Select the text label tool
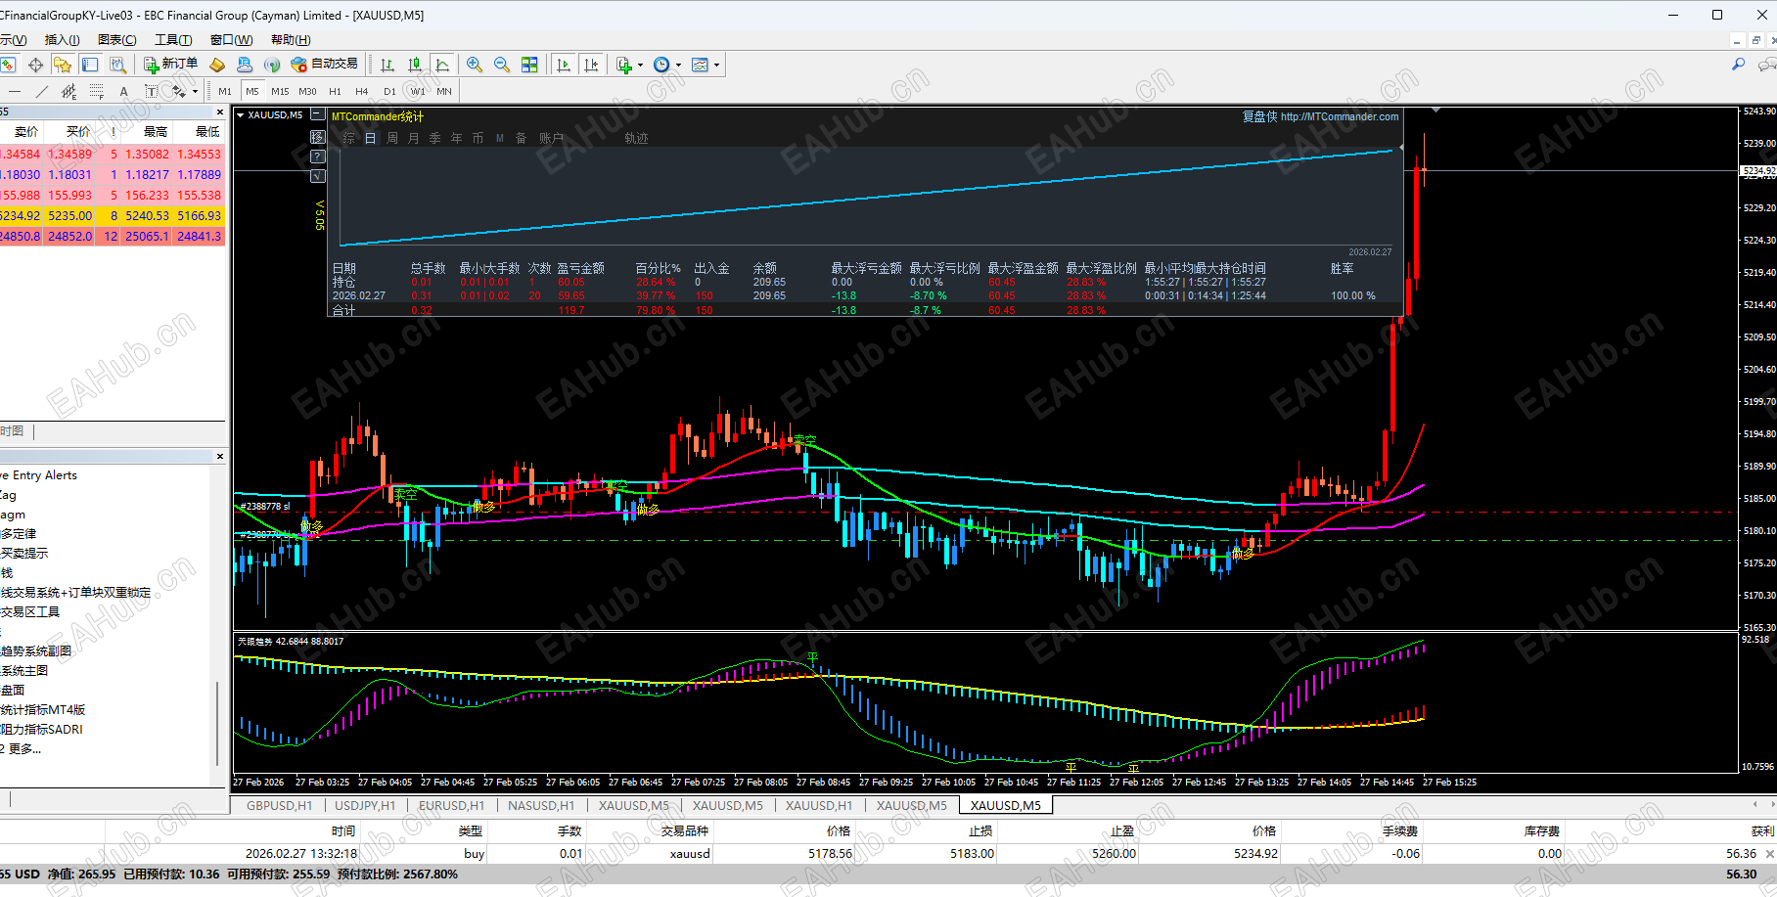The height and width of the screenshot is (897, 1777). [x=151, y=91]
